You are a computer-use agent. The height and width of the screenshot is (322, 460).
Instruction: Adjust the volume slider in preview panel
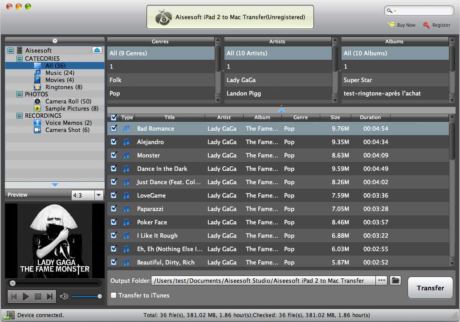[86, 297]
